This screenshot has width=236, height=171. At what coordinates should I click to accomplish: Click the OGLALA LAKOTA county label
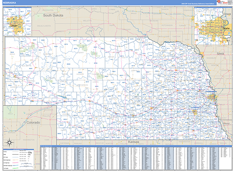click(x=44, y=26)
